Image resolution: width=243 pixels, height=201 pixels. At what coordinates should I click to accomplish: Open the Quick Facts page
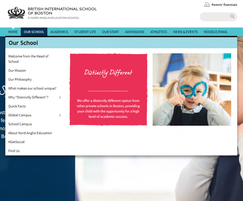point(17,106)
